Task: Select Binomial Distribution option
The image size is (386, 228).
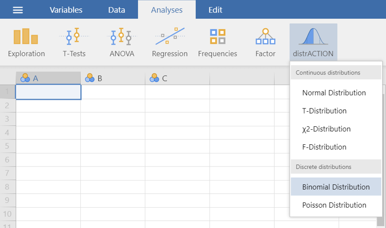Action: pyautogui.click(x=336, y=187)
